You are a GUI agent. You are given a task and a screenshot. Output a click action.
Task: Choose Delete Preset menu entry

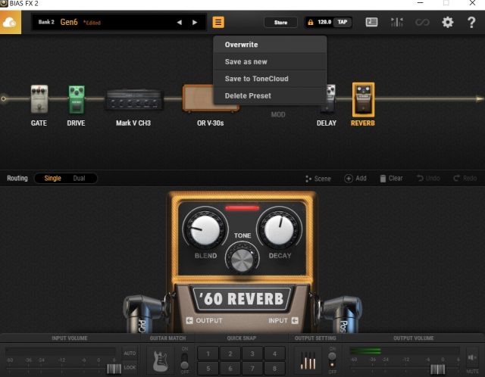pyautogui.click(x=270, y=96)
